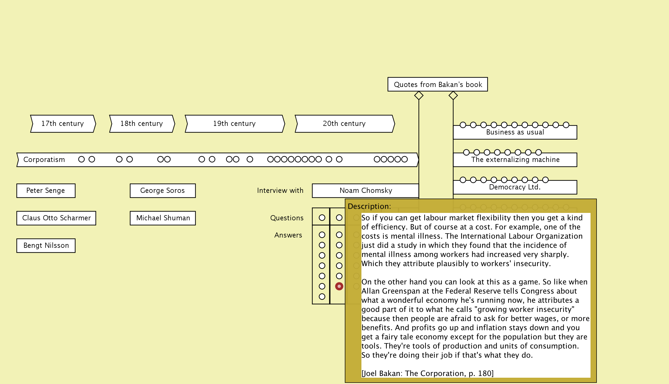
Task: Open the 20th century arrow box
Action: [345, 124]
